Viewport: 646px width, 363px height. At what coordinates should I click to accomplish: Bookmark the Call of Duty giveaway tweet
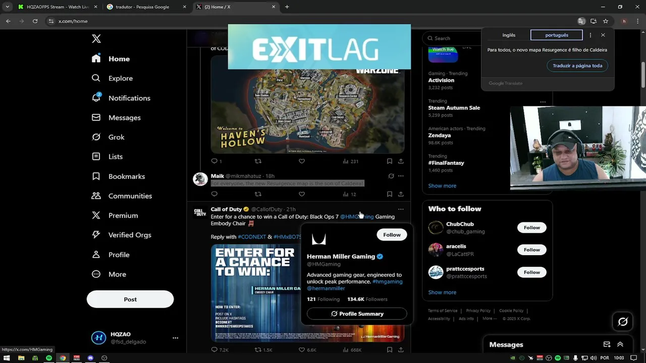390,350
